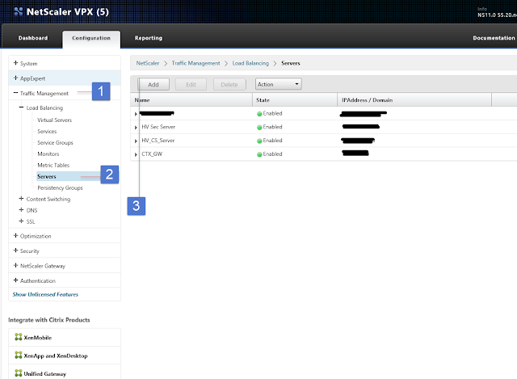
Task: Click green status icon for HV Sec Server
Action: click(x=259, y=128)
